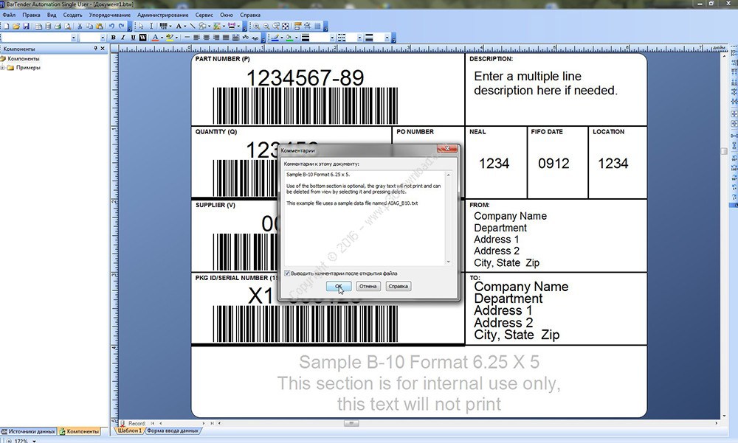This screenshot has height=443, width=738.
Task: Close the Компоненты side panel
Action: pos(103,49)
